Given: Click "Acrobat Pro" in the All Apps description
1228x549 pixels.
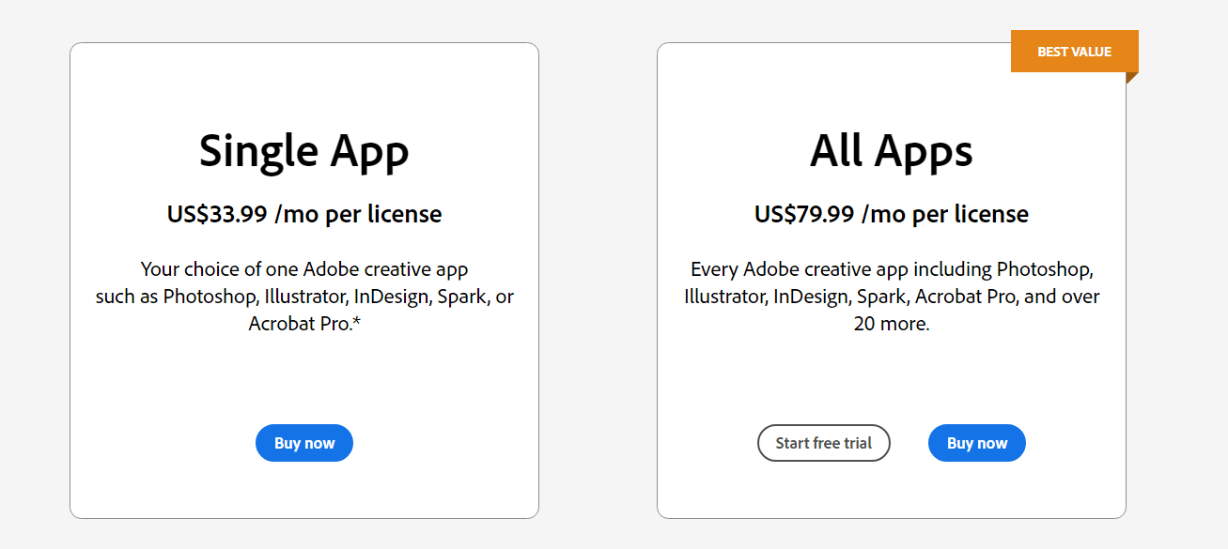Looking at the screenshot, I should coord(956,297).
